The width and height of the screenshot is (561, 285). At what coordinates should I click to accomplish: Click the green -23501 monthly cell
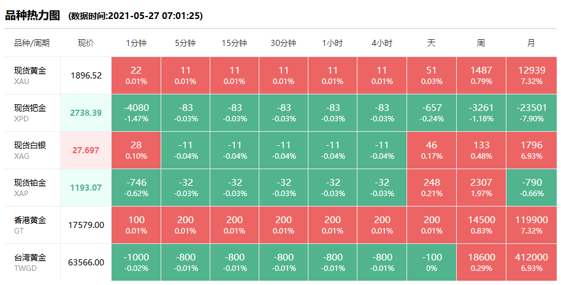(531, 112)
